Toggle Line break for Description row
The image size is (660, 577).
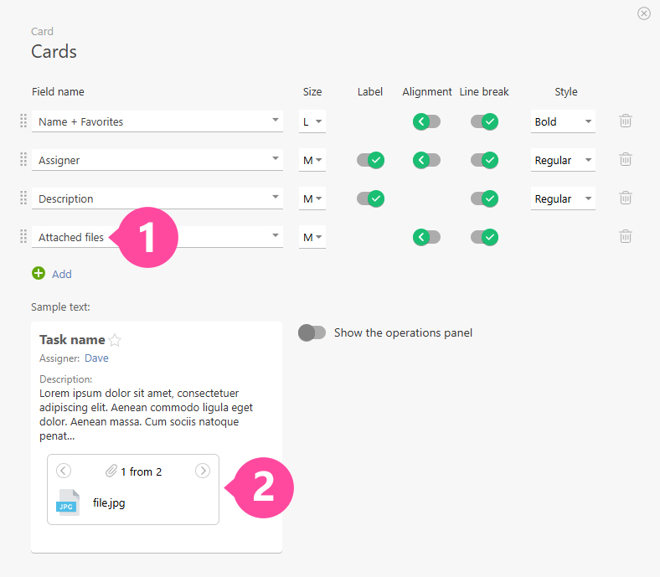click(x=483, y=198)
